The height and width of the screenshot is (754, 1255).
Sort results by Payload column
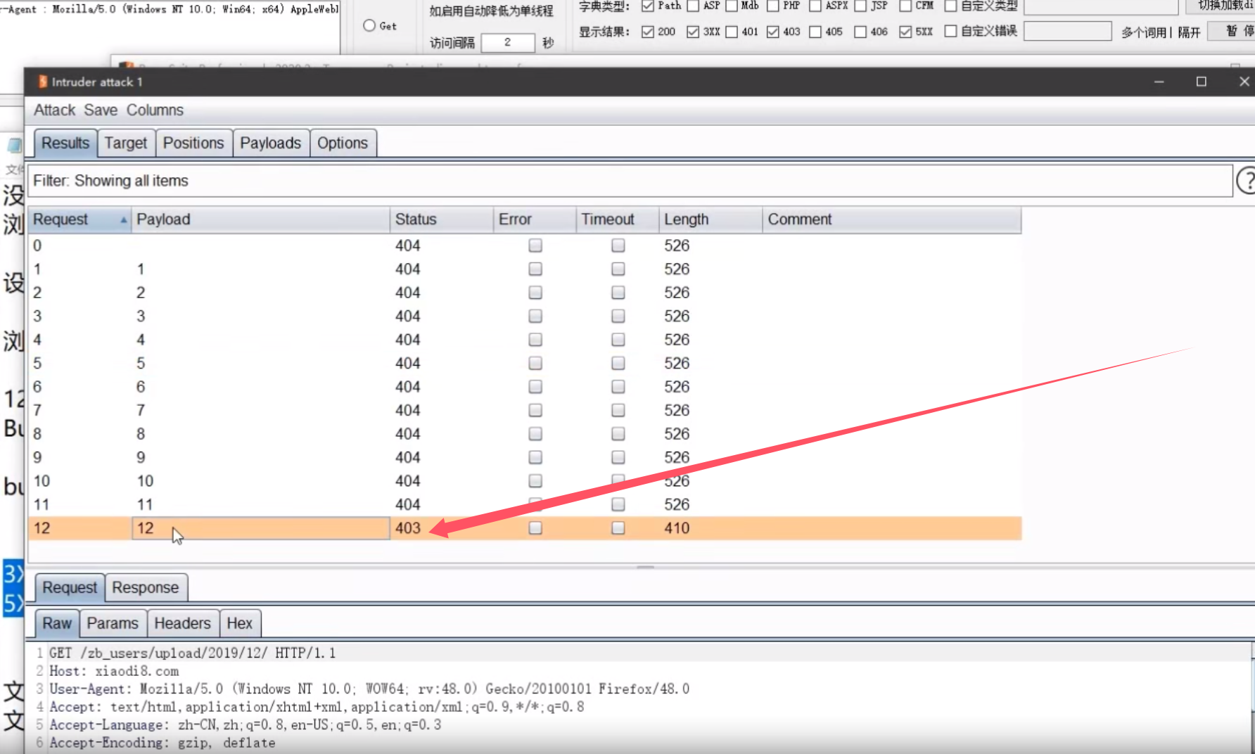pyautogui.click(x=260, y=219)
